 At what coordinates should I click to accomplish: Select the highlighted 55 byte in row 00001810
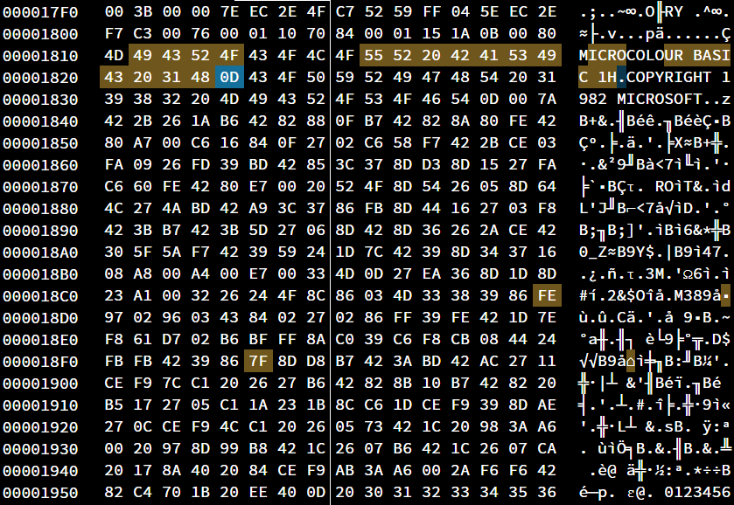374,55
